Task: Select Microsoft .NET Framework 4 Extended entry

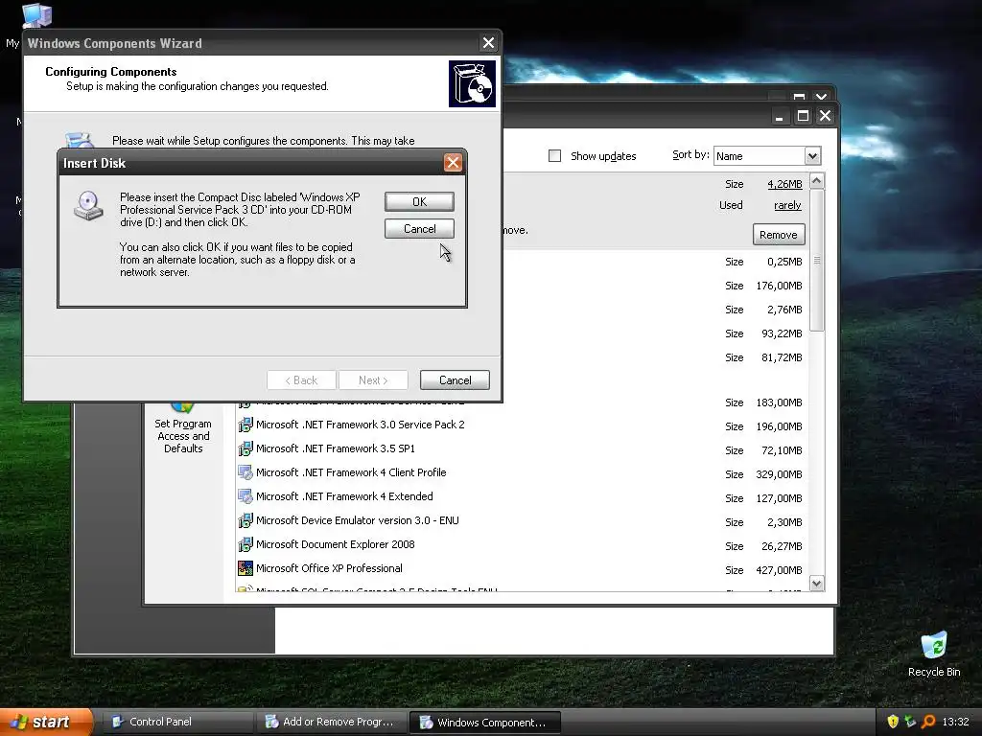Action: pos(344,496)
